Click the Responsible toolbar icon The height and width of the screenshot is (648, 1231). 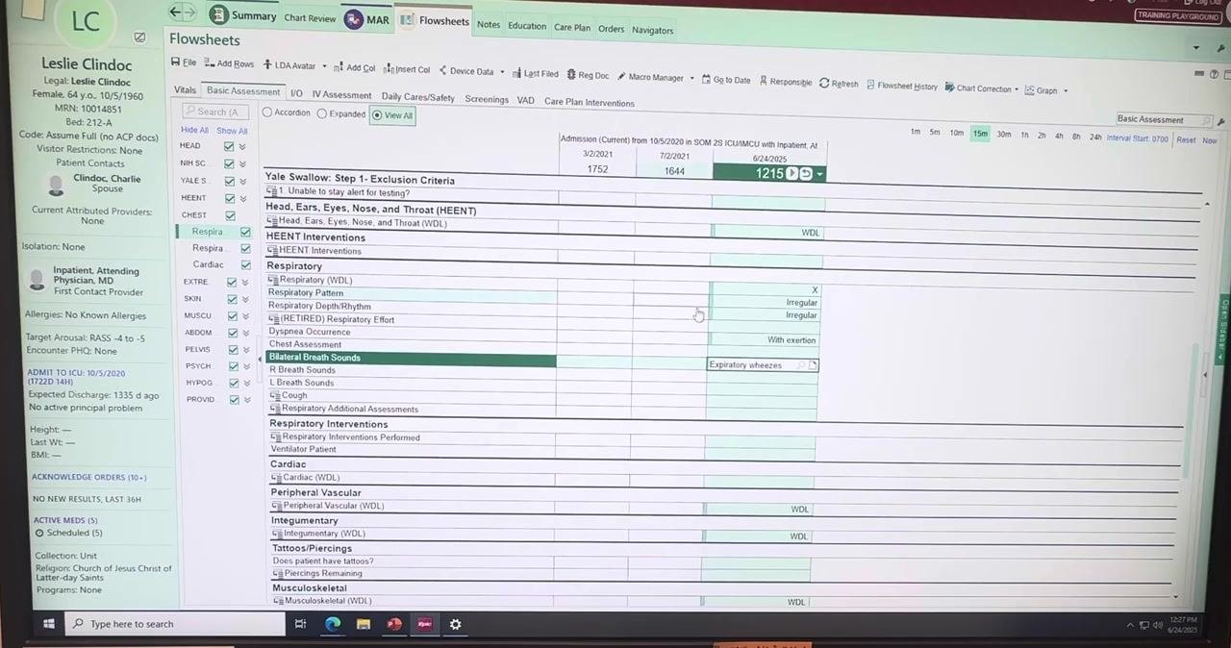[x=764, y=81]
